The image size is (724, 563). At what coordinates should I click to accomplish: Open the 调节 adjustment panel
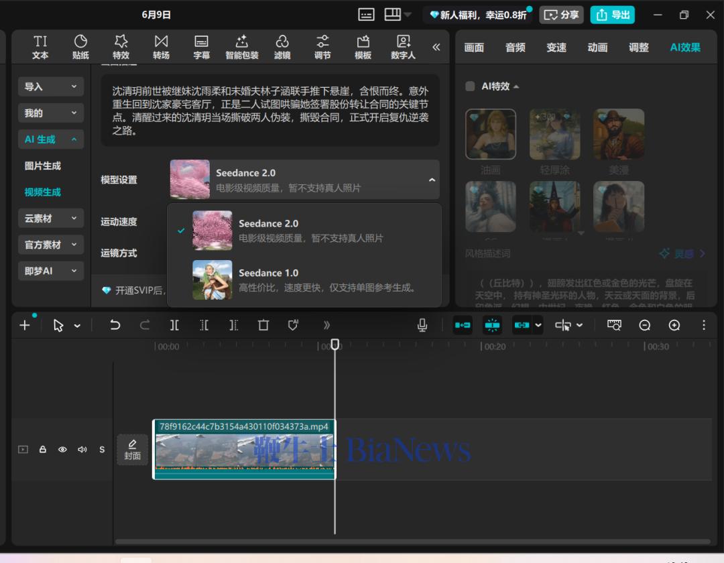point(322,47)
